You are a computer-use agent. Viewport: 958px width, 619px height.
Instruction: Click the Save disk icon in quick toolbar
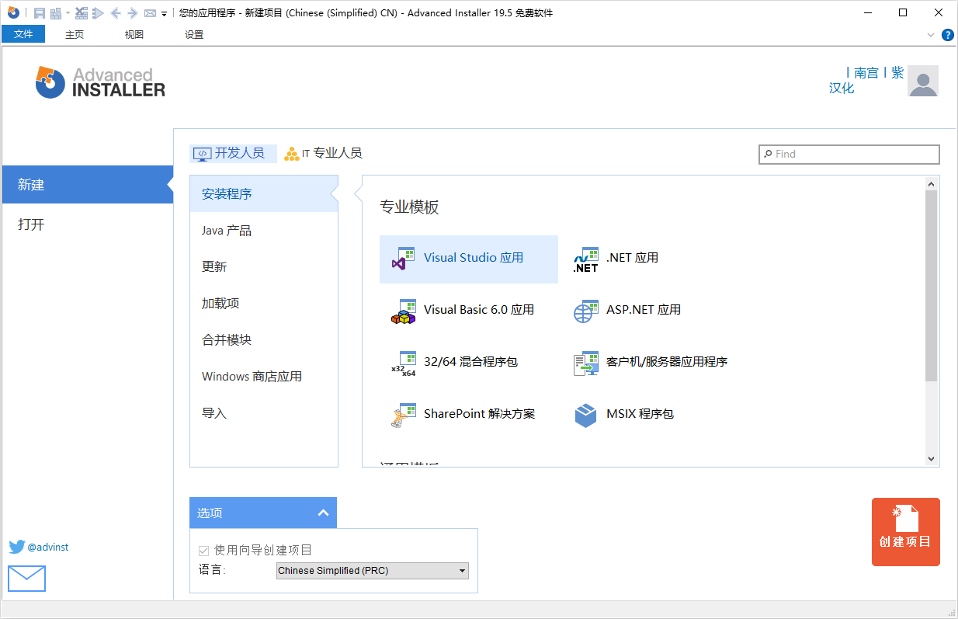click(x=39, y=13)
